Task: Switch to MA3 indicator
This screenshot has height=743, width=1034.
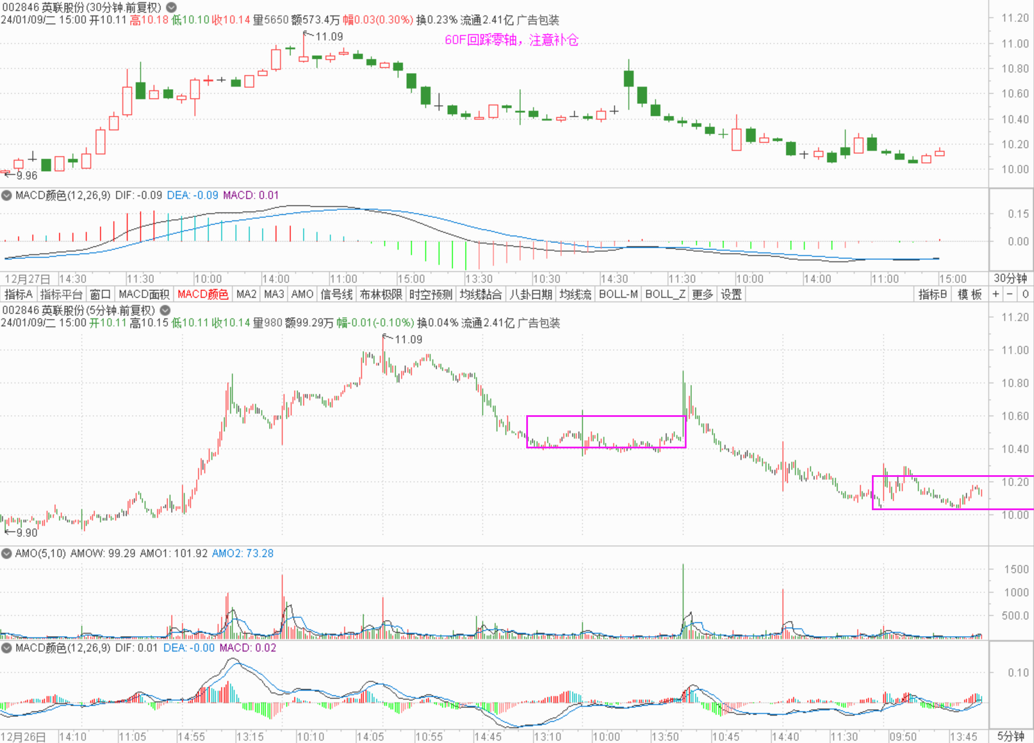Action: pos(274,294)
